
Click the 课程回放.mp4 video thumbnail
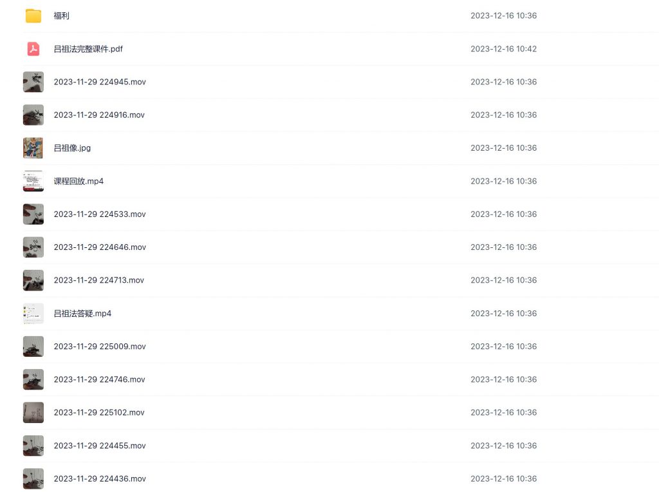point(33,181)
